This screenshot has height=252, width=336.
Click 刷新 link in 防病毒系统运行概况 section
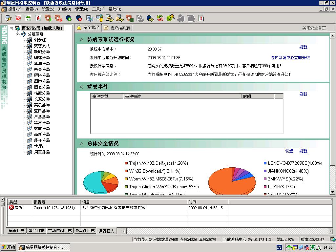[303, 47]
